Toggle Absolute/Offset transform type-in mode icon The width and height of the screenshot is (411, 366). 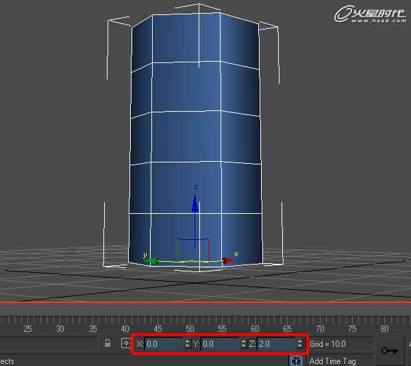[126, 343]
